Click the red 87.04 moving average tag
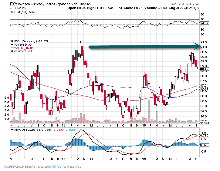This screenshot has height=171, width=220. click(204, 85)
